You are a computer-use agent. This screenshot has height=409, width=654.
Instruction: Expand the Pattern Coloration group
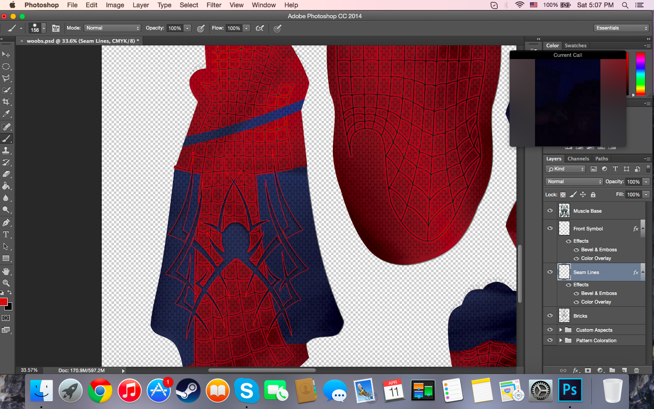[560, 340]
